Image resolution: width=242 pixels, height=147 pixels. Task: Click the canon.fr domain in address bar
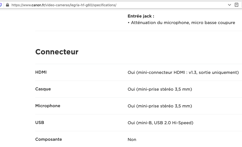[x=38, y=5]
